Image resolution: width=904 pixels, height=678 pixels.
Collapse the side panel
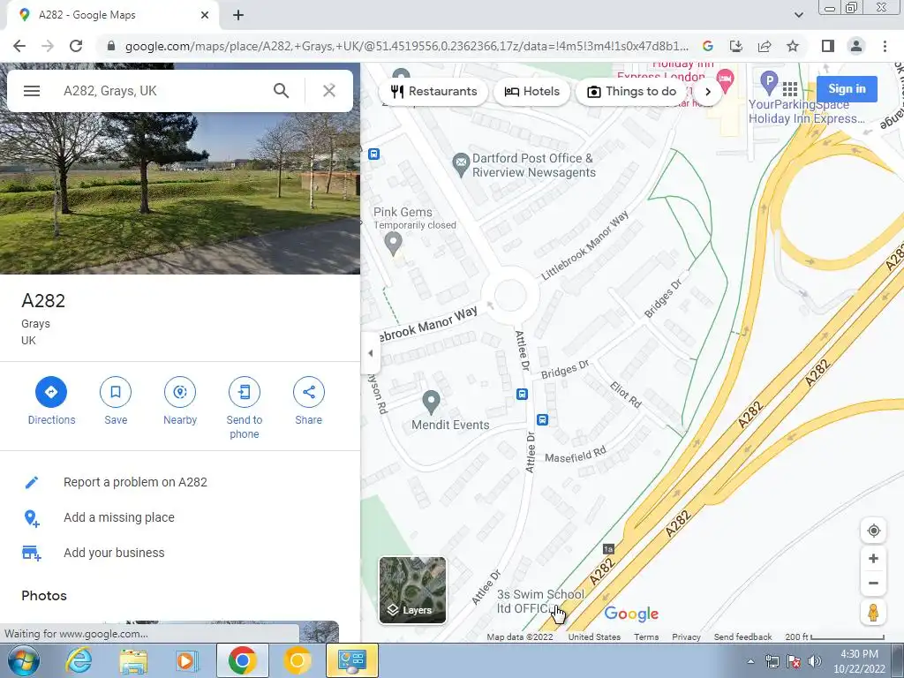(x=370, y=353)
